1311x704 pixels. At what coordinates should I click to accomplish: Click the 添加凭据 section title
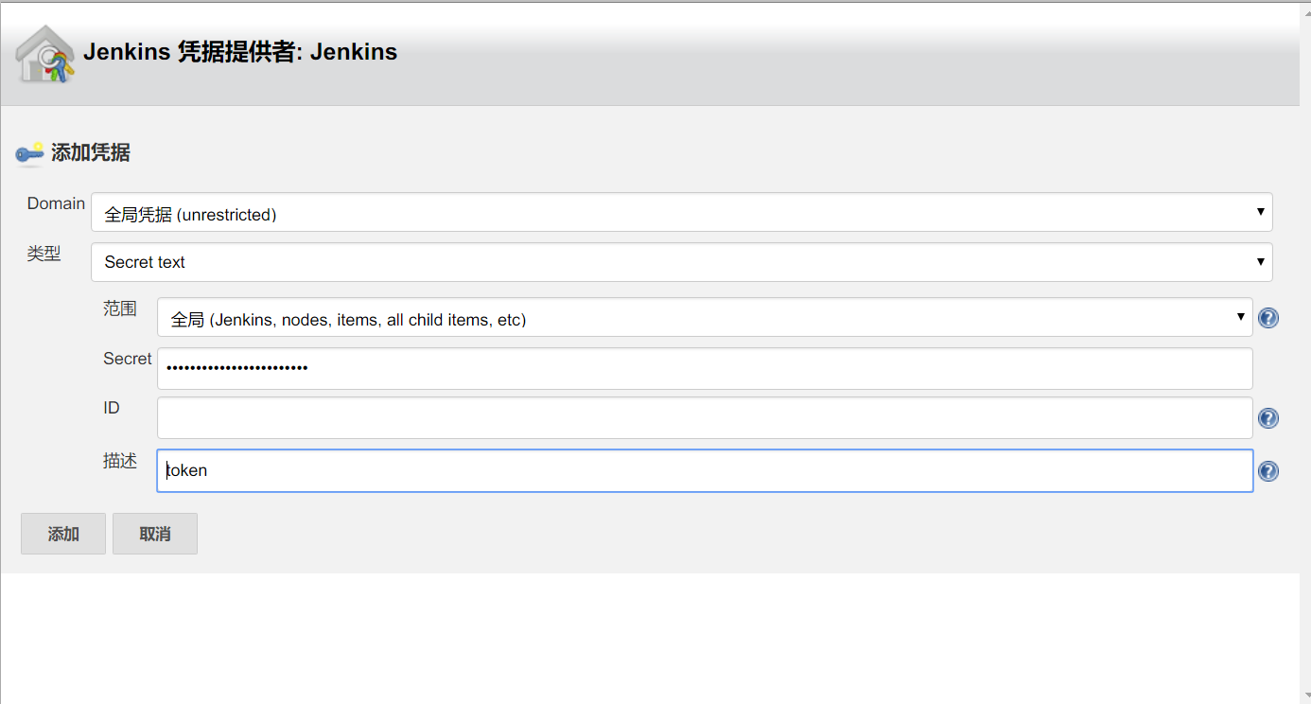tap(91, 152)
